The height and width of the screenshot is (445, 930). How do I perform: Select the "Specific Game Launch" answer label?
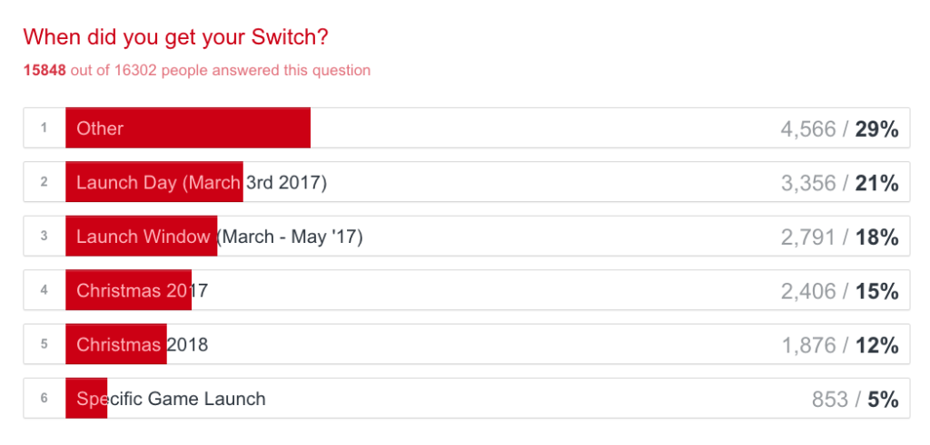pos(171,399)
